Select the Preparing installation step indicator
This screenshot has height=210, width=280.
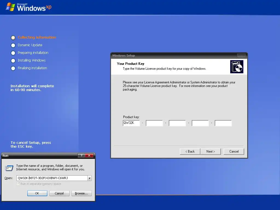tap(13, 53)
